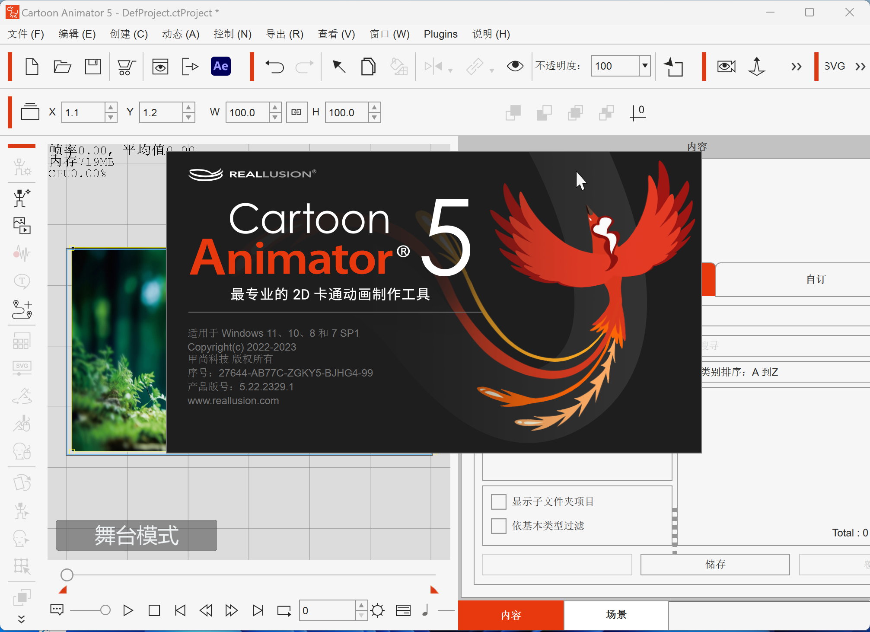This screenshot has height=632, width=870.
Task: Open the content store cart icon
Action: point(126,67)
